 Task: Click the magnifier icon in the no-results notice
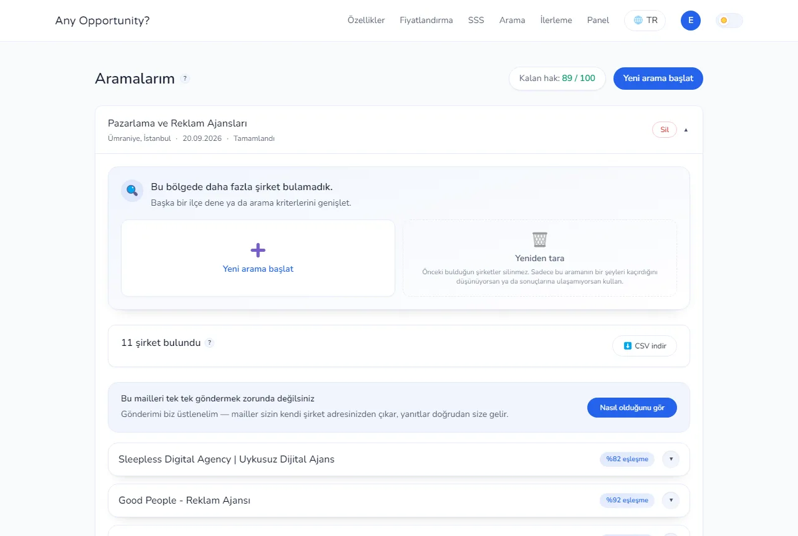[x=132, y=191]
